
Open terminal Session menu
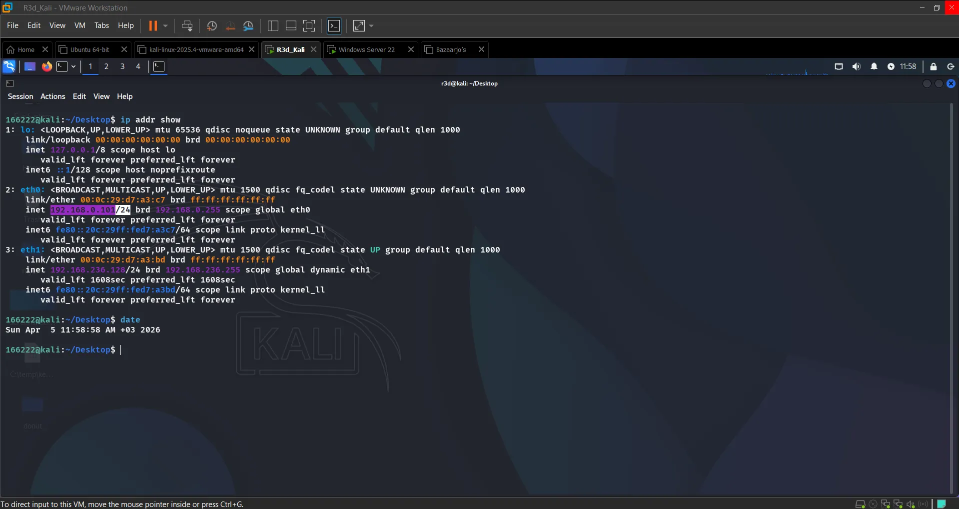point(20,96)
